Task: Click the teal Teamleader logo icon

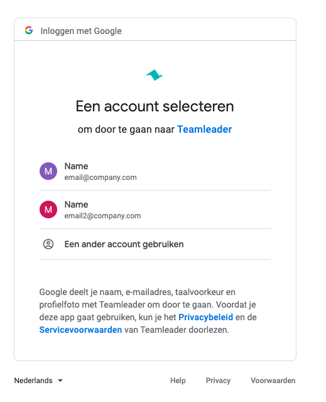Action: pyautogui.click(x=155, y=75)
